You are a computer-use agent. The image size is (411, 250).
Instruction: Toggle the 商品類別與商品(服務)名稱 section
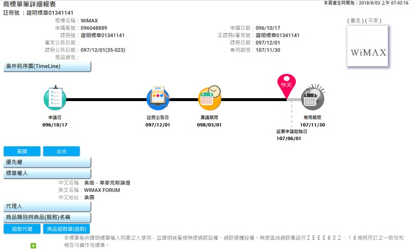(x=47, y=218)
